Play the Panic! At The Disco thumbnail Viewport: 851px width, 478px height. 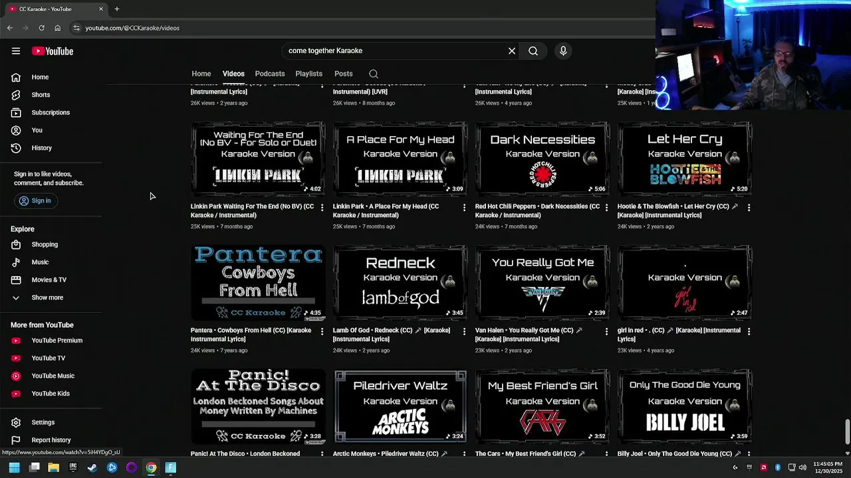[x=258, y=406]
